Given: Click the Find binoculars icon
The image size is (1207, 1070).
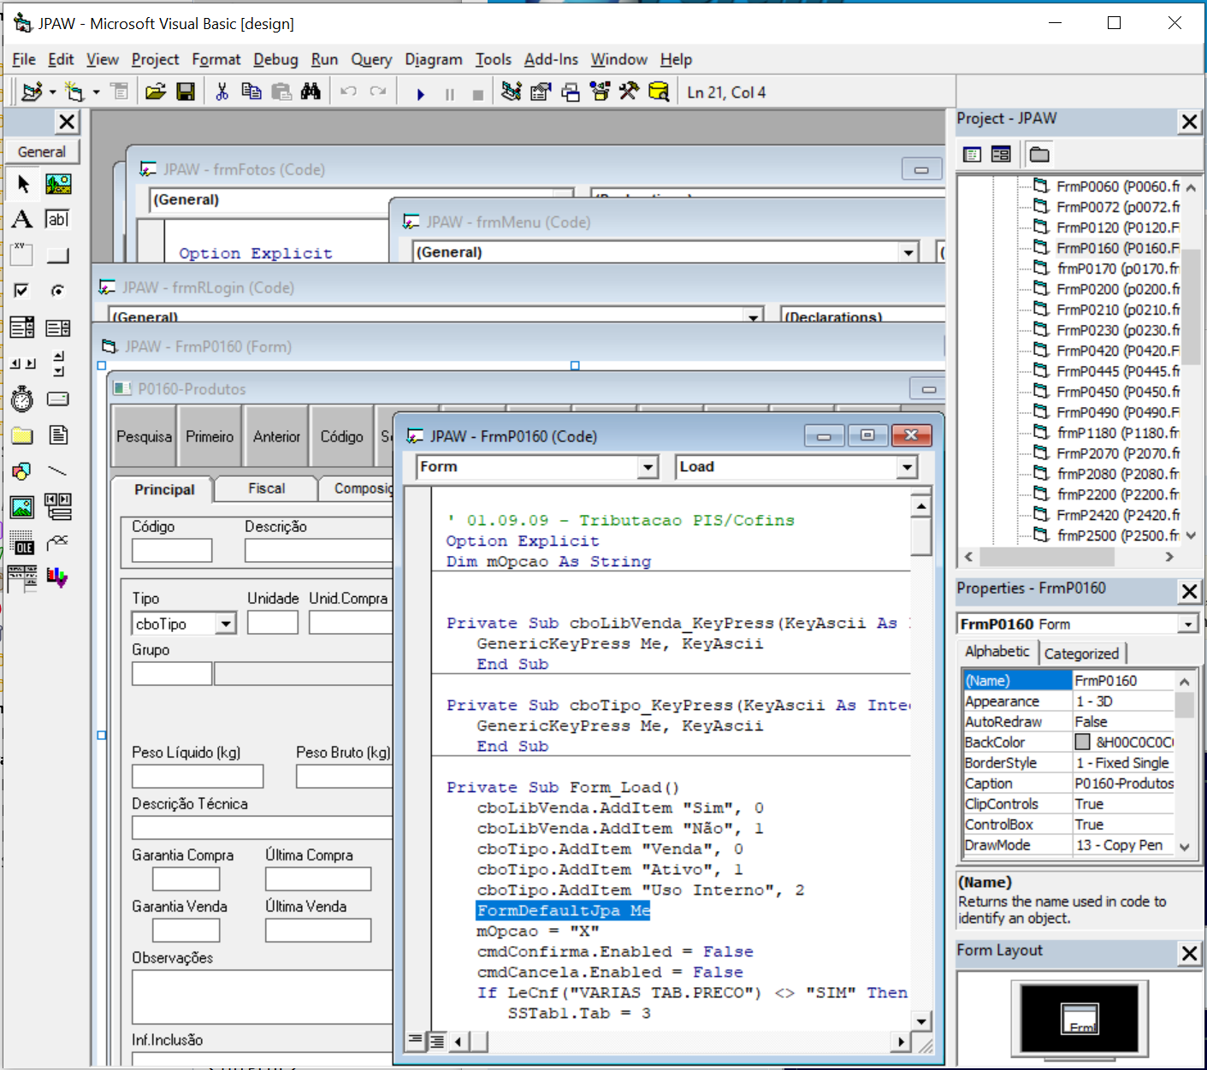Looking at the screenshot, I should point(311,92).
